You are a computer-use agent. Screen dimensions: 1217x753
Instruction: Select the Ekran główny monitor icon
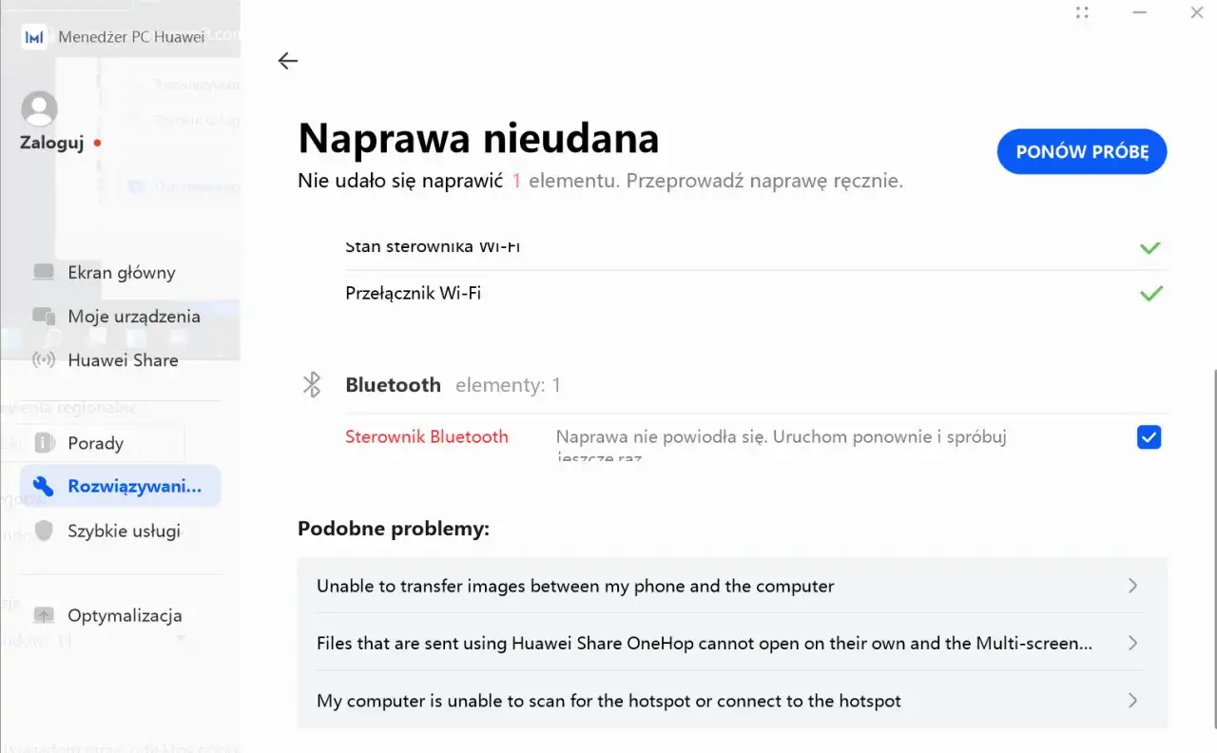click(43, 272)
